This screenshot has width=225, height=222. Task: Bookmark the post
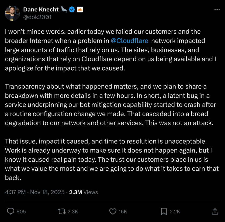coord(164,212)
